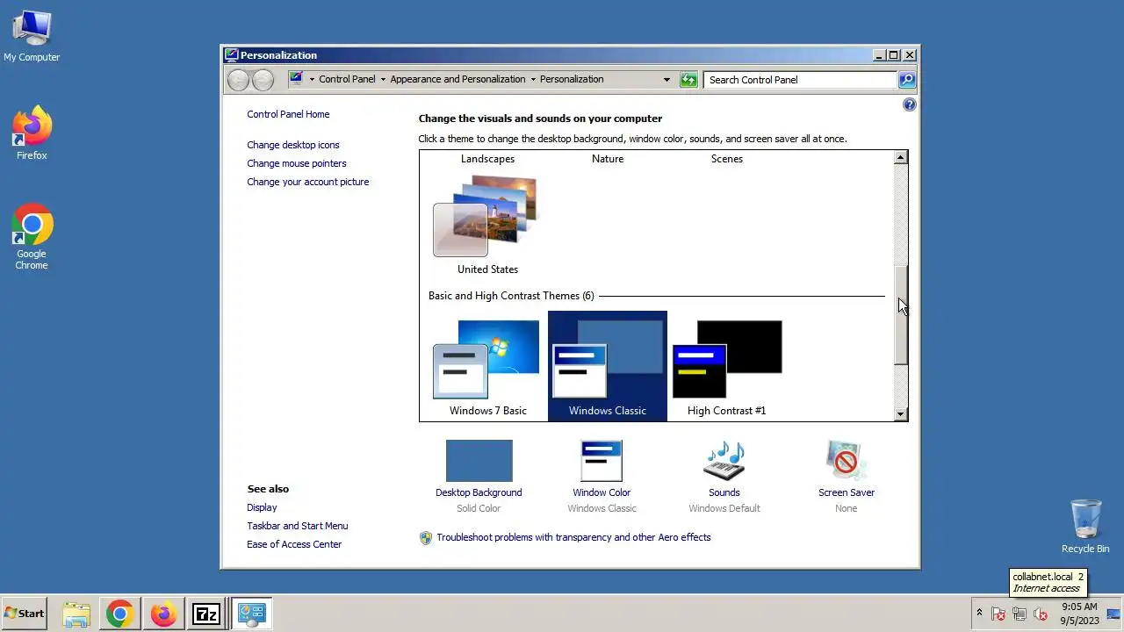
Task: Click the network tray icon
Action: 1020,614
